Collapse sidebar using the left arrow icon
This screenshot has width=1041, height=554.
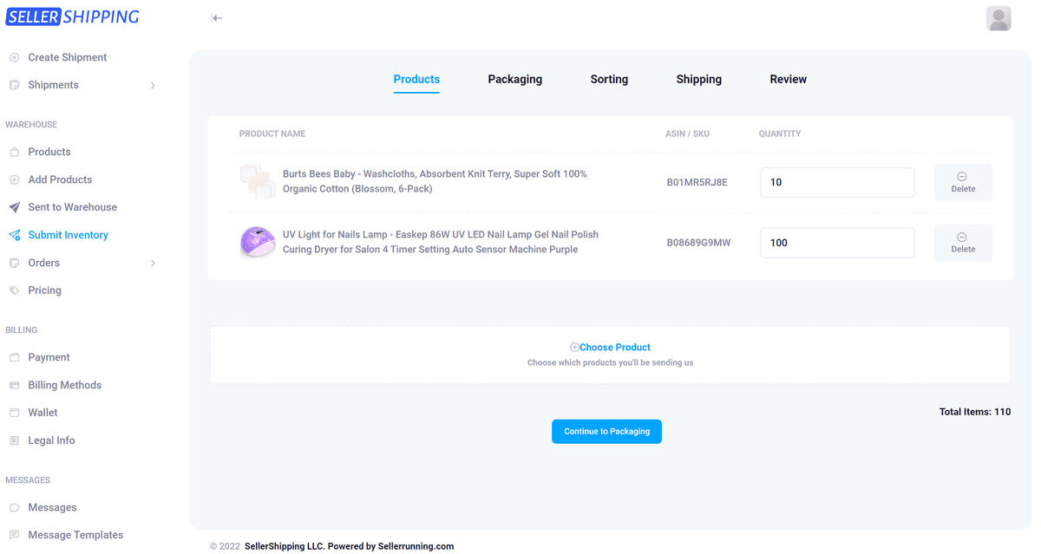(x=217, y=18)
